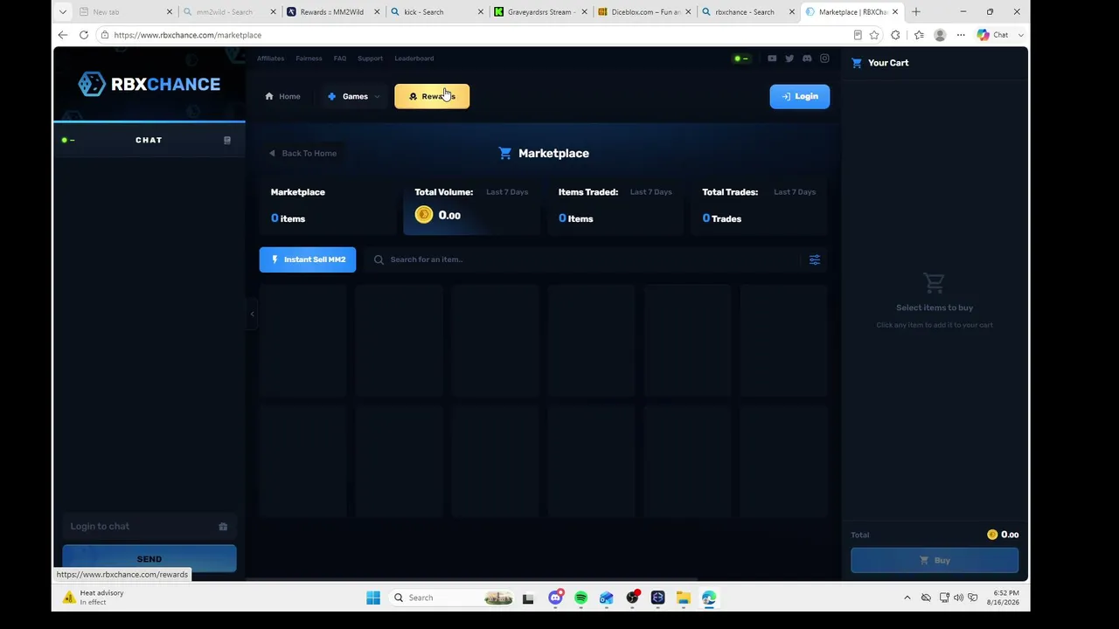The height and width of the screenshot is (629, 1119).
Task: Click the Buy button in cart
Action: pos(935,560)
